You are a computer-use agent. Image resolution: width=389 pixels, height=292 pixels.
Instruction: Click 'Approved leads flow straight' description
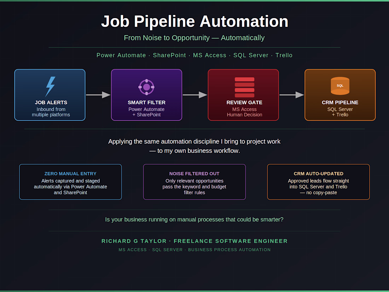pos(319,187)
